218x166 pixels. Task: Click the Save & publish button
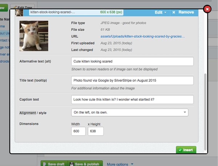85,164
